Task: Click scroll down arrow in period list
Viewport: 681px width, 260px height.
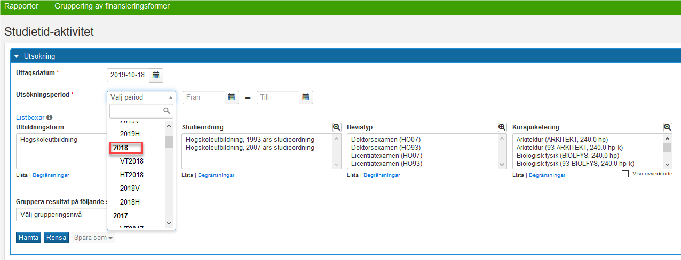Action: point(169,223)
